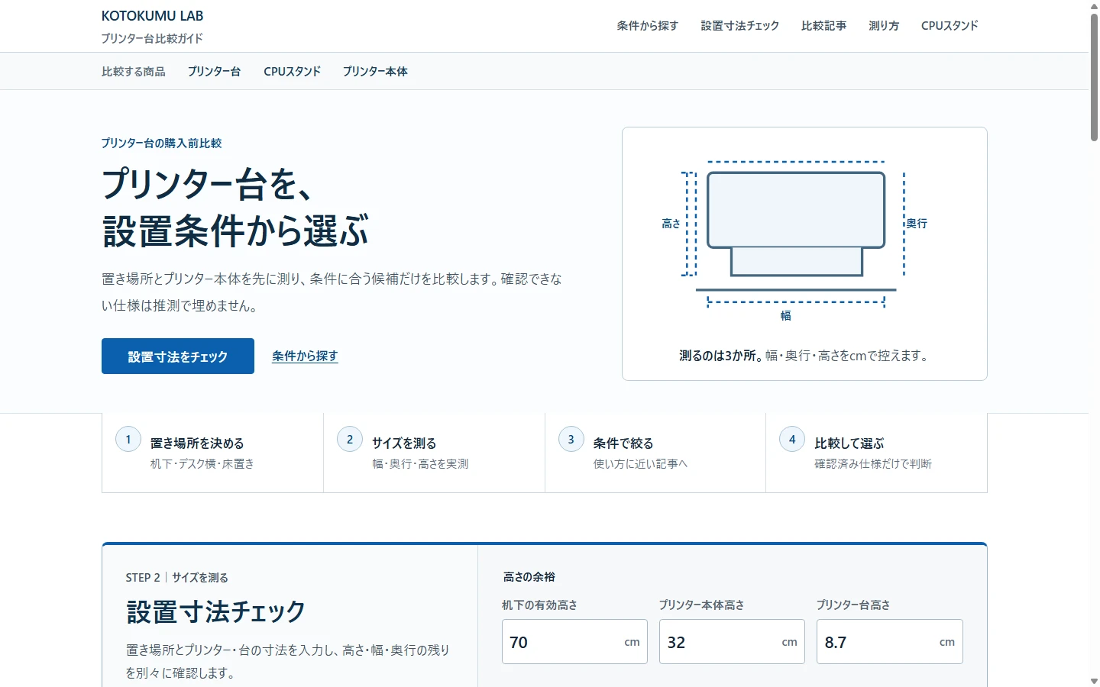Screen dimensions: 1100x687
Task: Click the 奥行 label in the diagram
Action: (917, 224)
